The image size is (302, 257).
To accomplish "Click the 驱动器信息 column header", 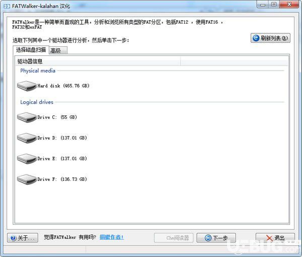I will [x=98, y=61].
